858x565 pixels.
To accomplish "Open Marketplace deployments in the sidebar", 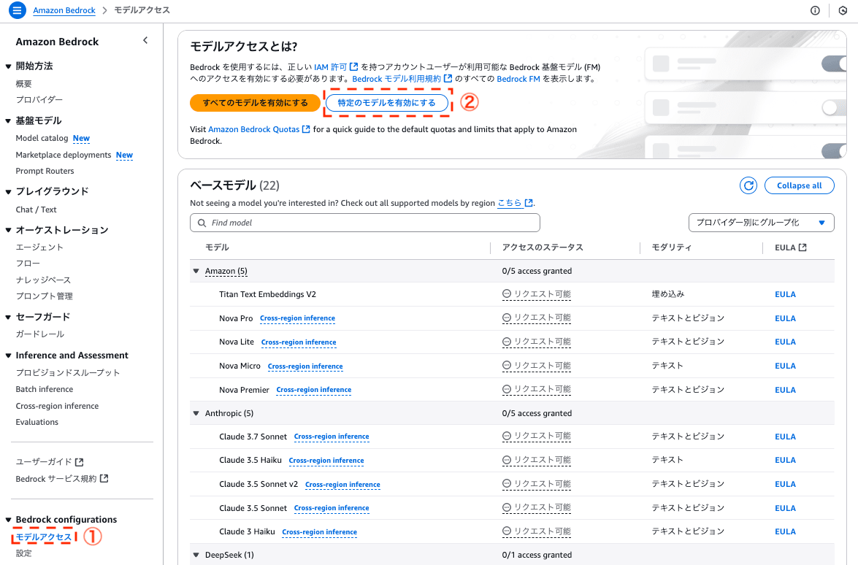I will pos(63,155).
